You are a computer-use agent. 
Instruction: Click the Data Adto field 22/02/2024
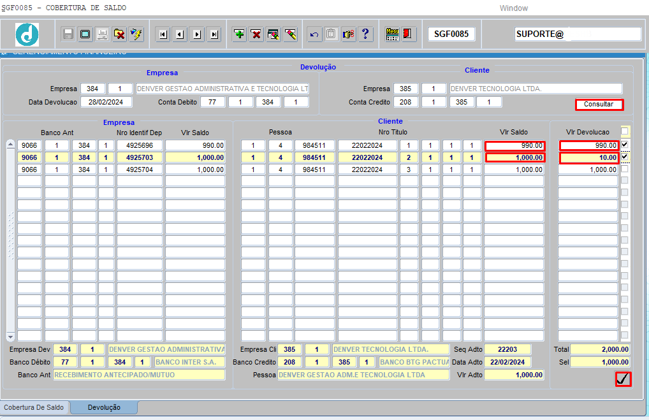[507, 362]
